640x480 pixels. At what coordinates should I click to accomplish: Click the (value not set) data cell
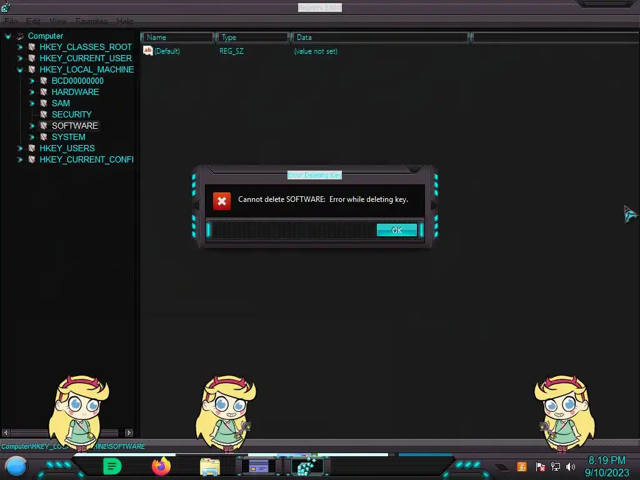[x=316, y=51]
